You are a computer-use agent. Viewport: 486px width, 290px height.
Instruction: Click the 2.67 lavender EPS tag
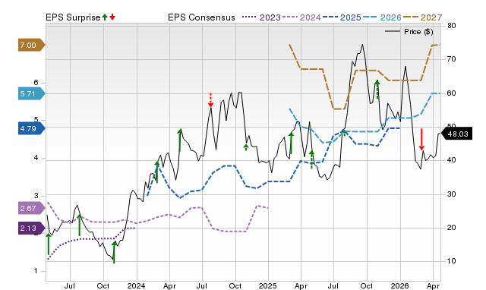32,208
